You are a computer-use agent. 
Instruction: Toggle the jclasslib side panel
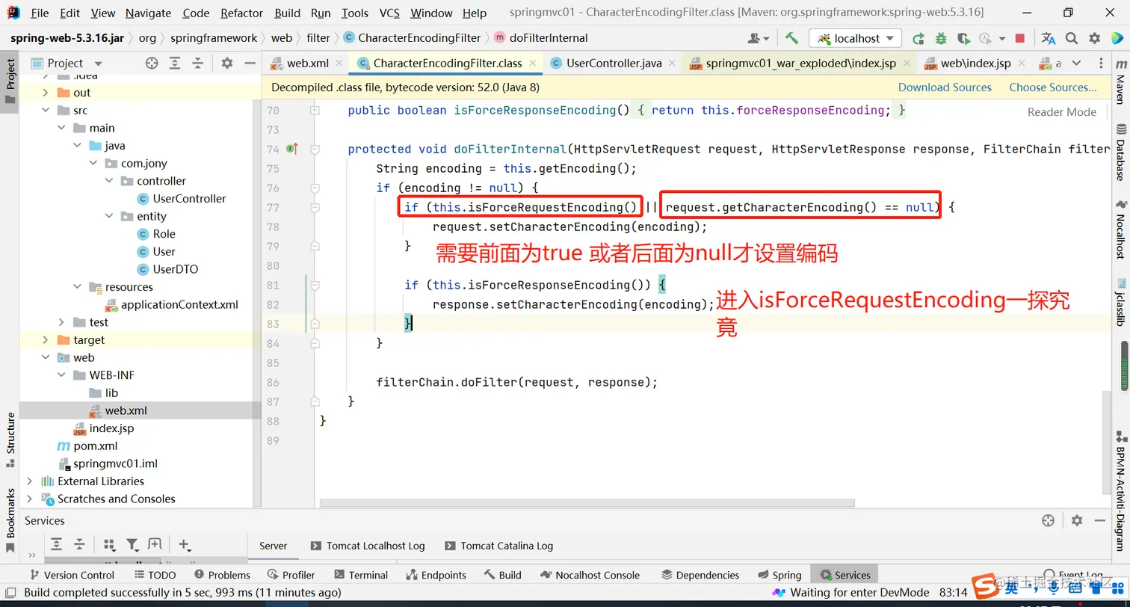pos(1120,302)
